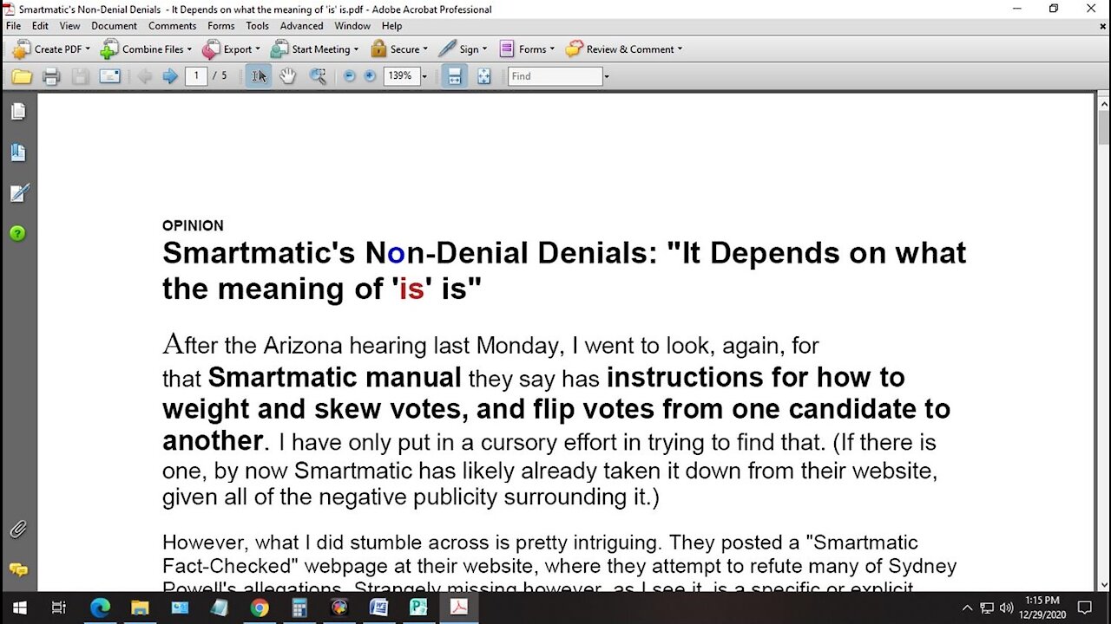This screenshot has width=1111, height=624.
Task: Open the Find options dropdown arrow
Action: click(x=607, y=77)
